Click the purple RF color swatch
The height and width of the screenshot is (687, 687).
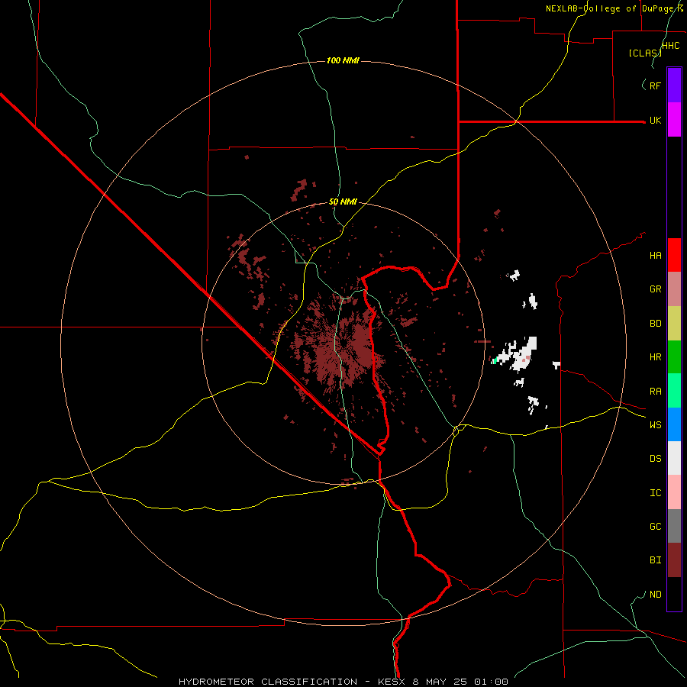point(674,85)
